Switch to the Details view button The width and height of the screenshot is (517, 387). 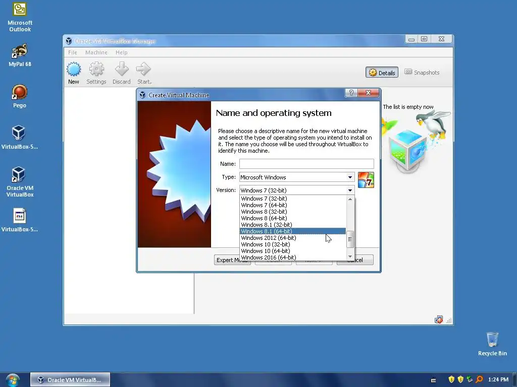tap(382, 73)
